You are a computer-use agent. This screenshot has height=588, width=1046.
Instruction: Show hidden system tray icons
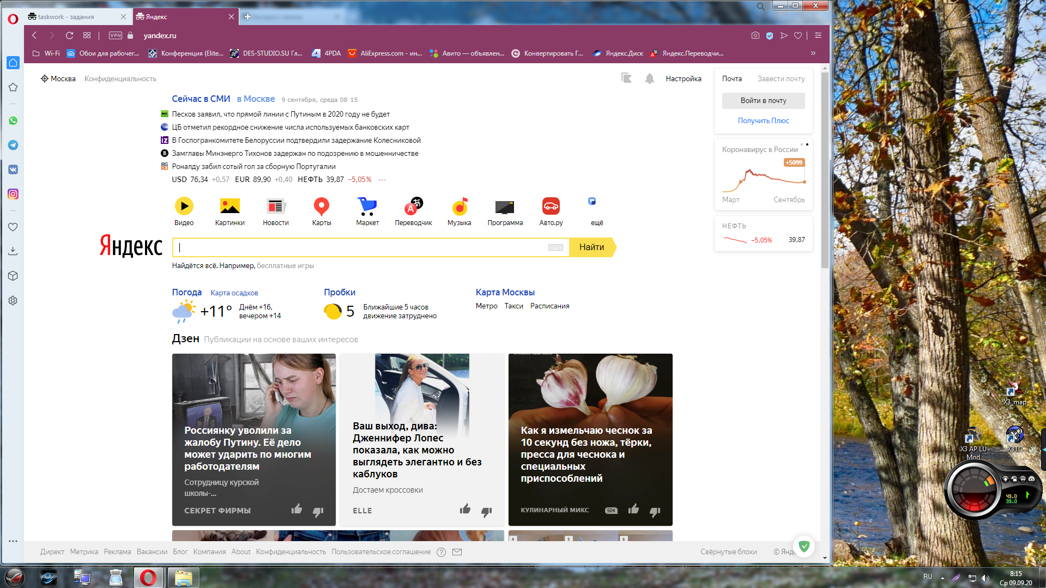[942, 578]
